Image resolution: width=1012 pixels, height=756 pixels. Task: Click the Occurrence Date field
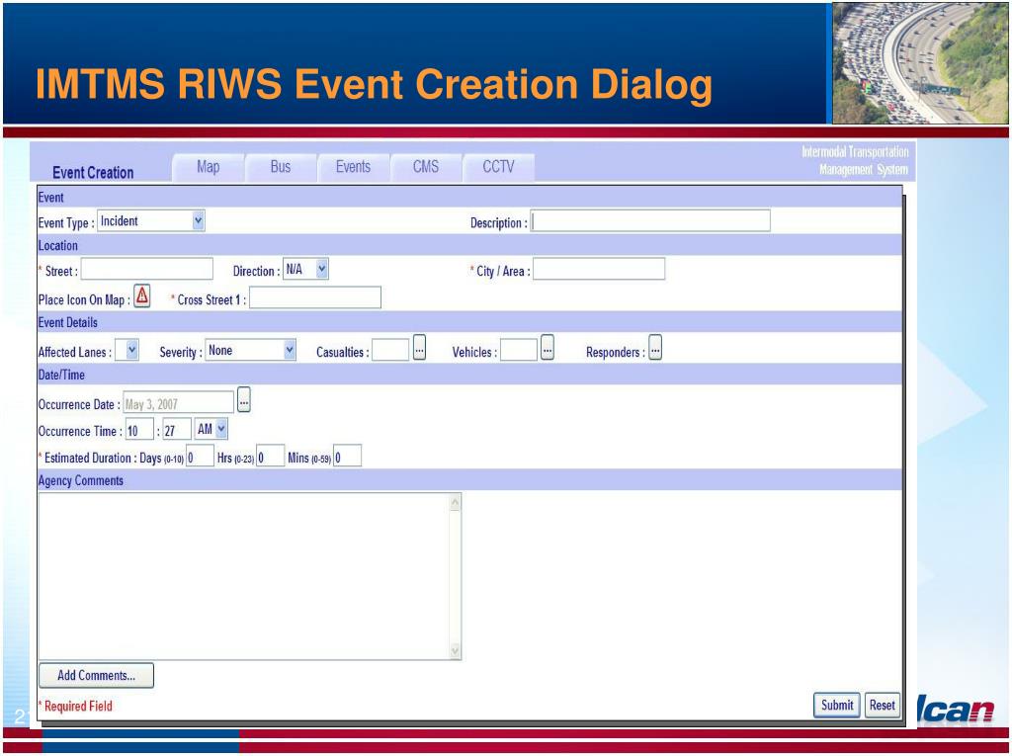[x=178, y=402]
